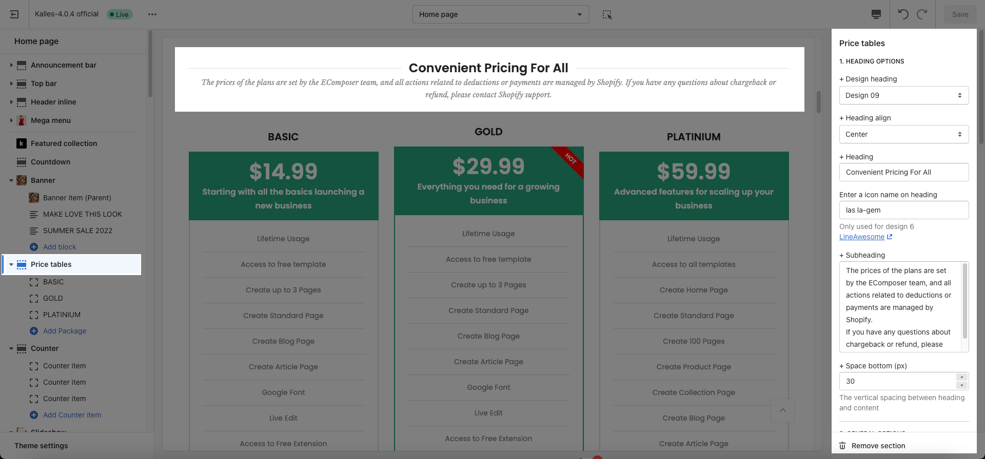Image resolution: width=985 pixels, height=459 pixels.
Task: Click the Banner section thumbnail icon
Action: [x=22, y=180]
